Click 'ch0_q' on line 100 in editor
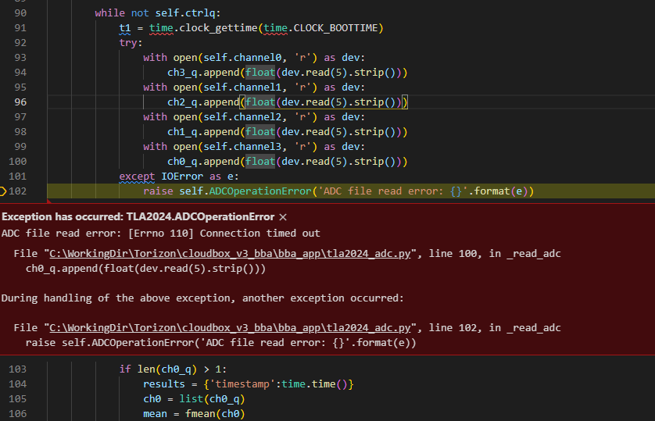This screenshot has height=421, width=655. pyautogui.click(x=182, y=162)
